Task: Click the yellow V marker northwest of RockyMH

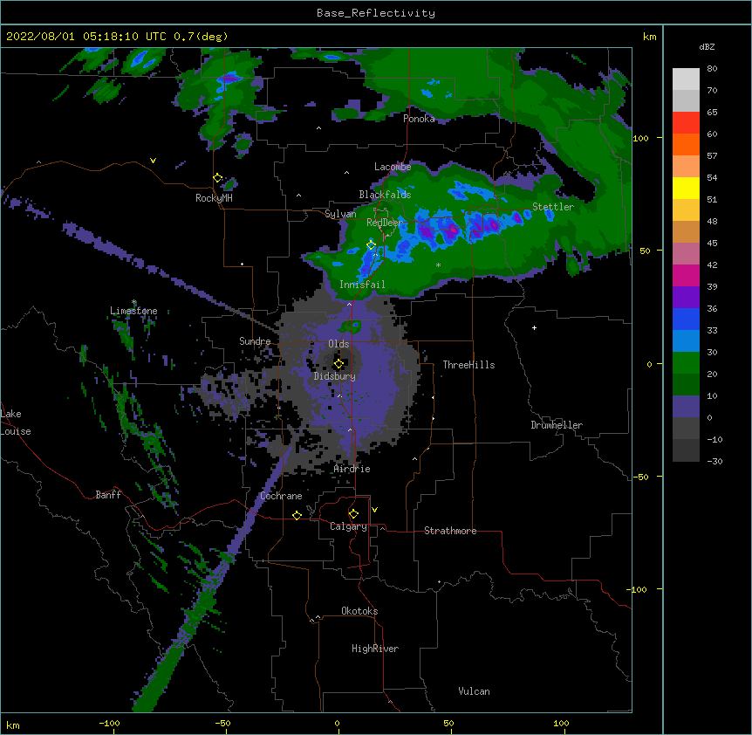Action: (x=153, y=161)
